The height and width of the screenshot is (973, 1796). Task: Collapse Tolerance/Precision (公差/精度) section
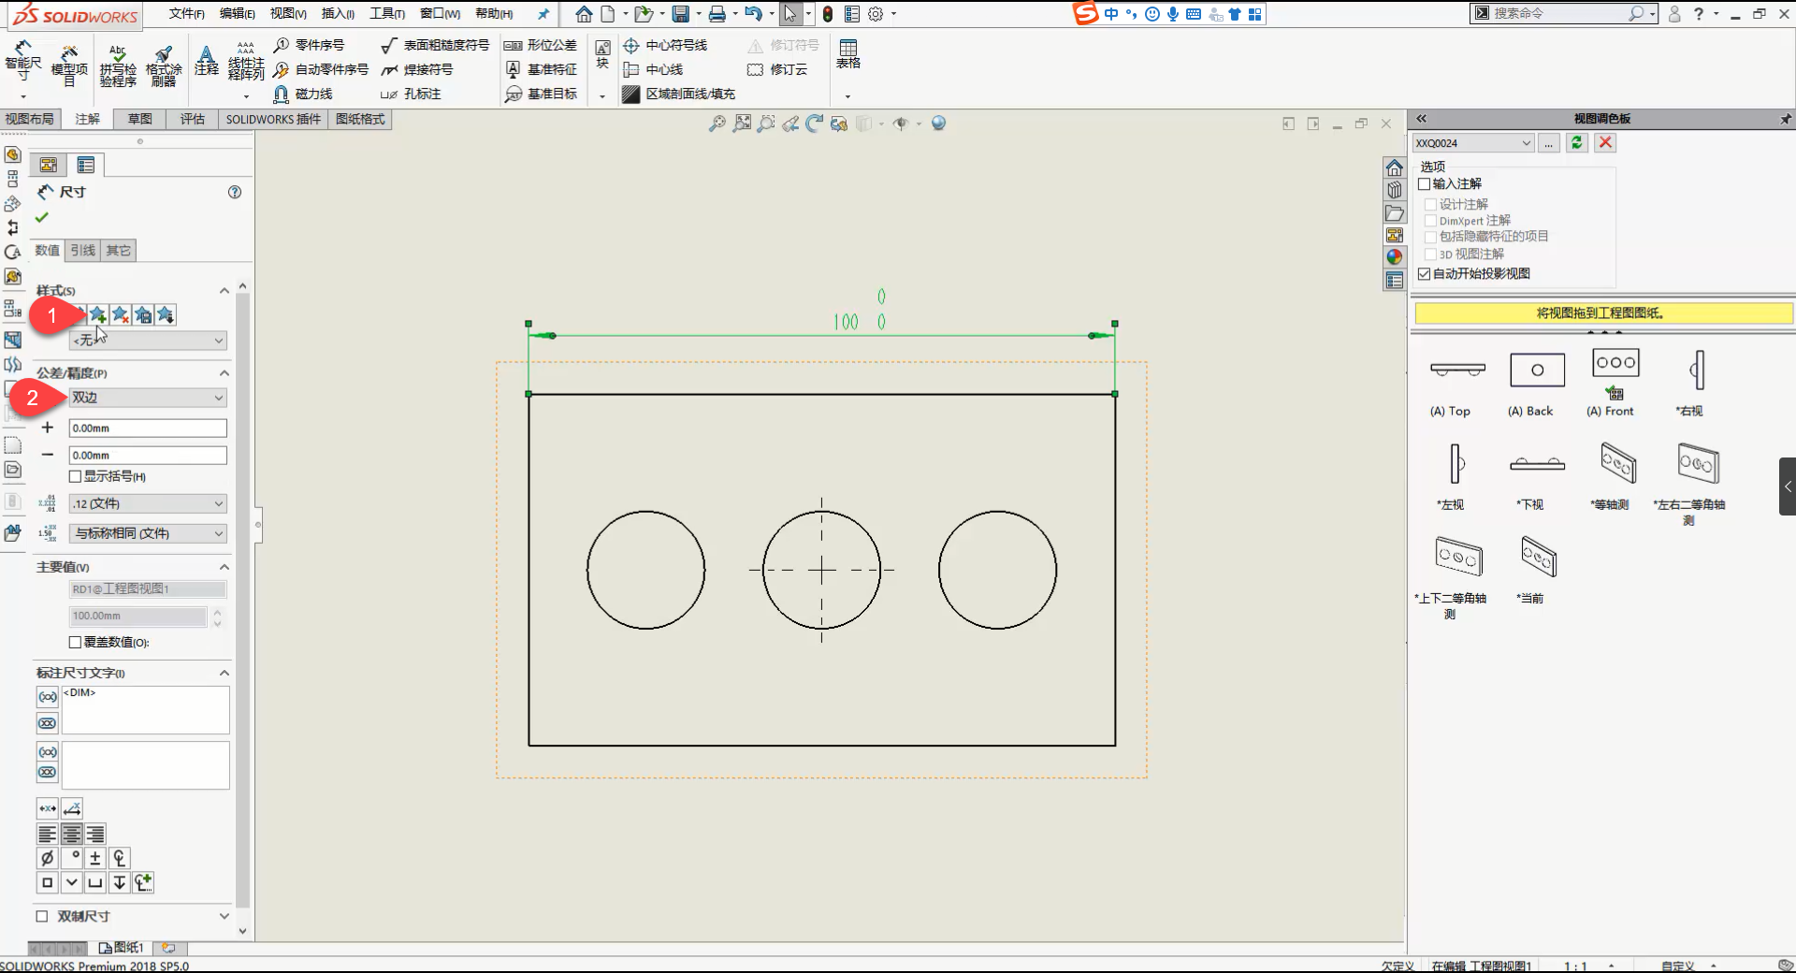tap(224, 373)
